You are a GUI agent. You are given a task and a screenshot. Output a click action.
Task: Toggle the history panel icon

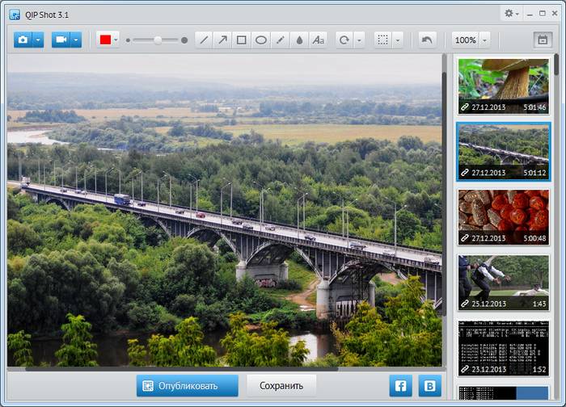pos(542,40)
